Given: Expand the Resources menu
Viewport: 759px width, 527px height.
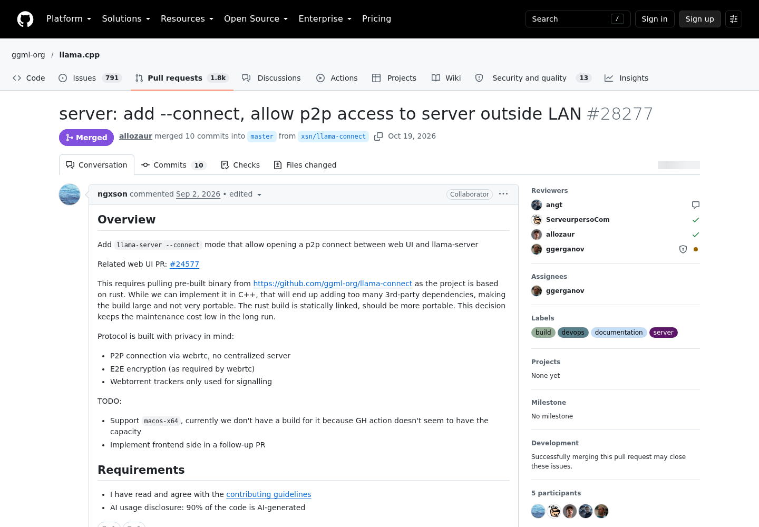Looking at the screenshot, I should (187, 19).
